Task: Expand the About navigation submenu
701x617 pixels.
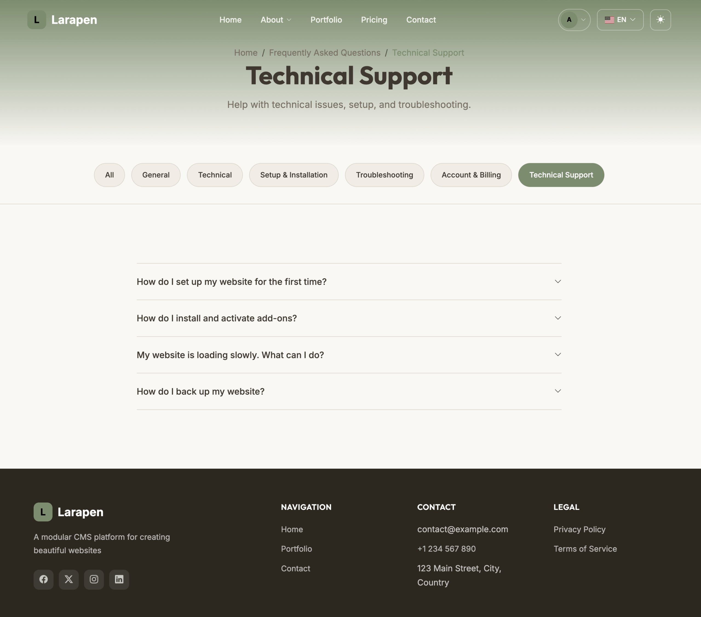Action: tap(276, 20)
